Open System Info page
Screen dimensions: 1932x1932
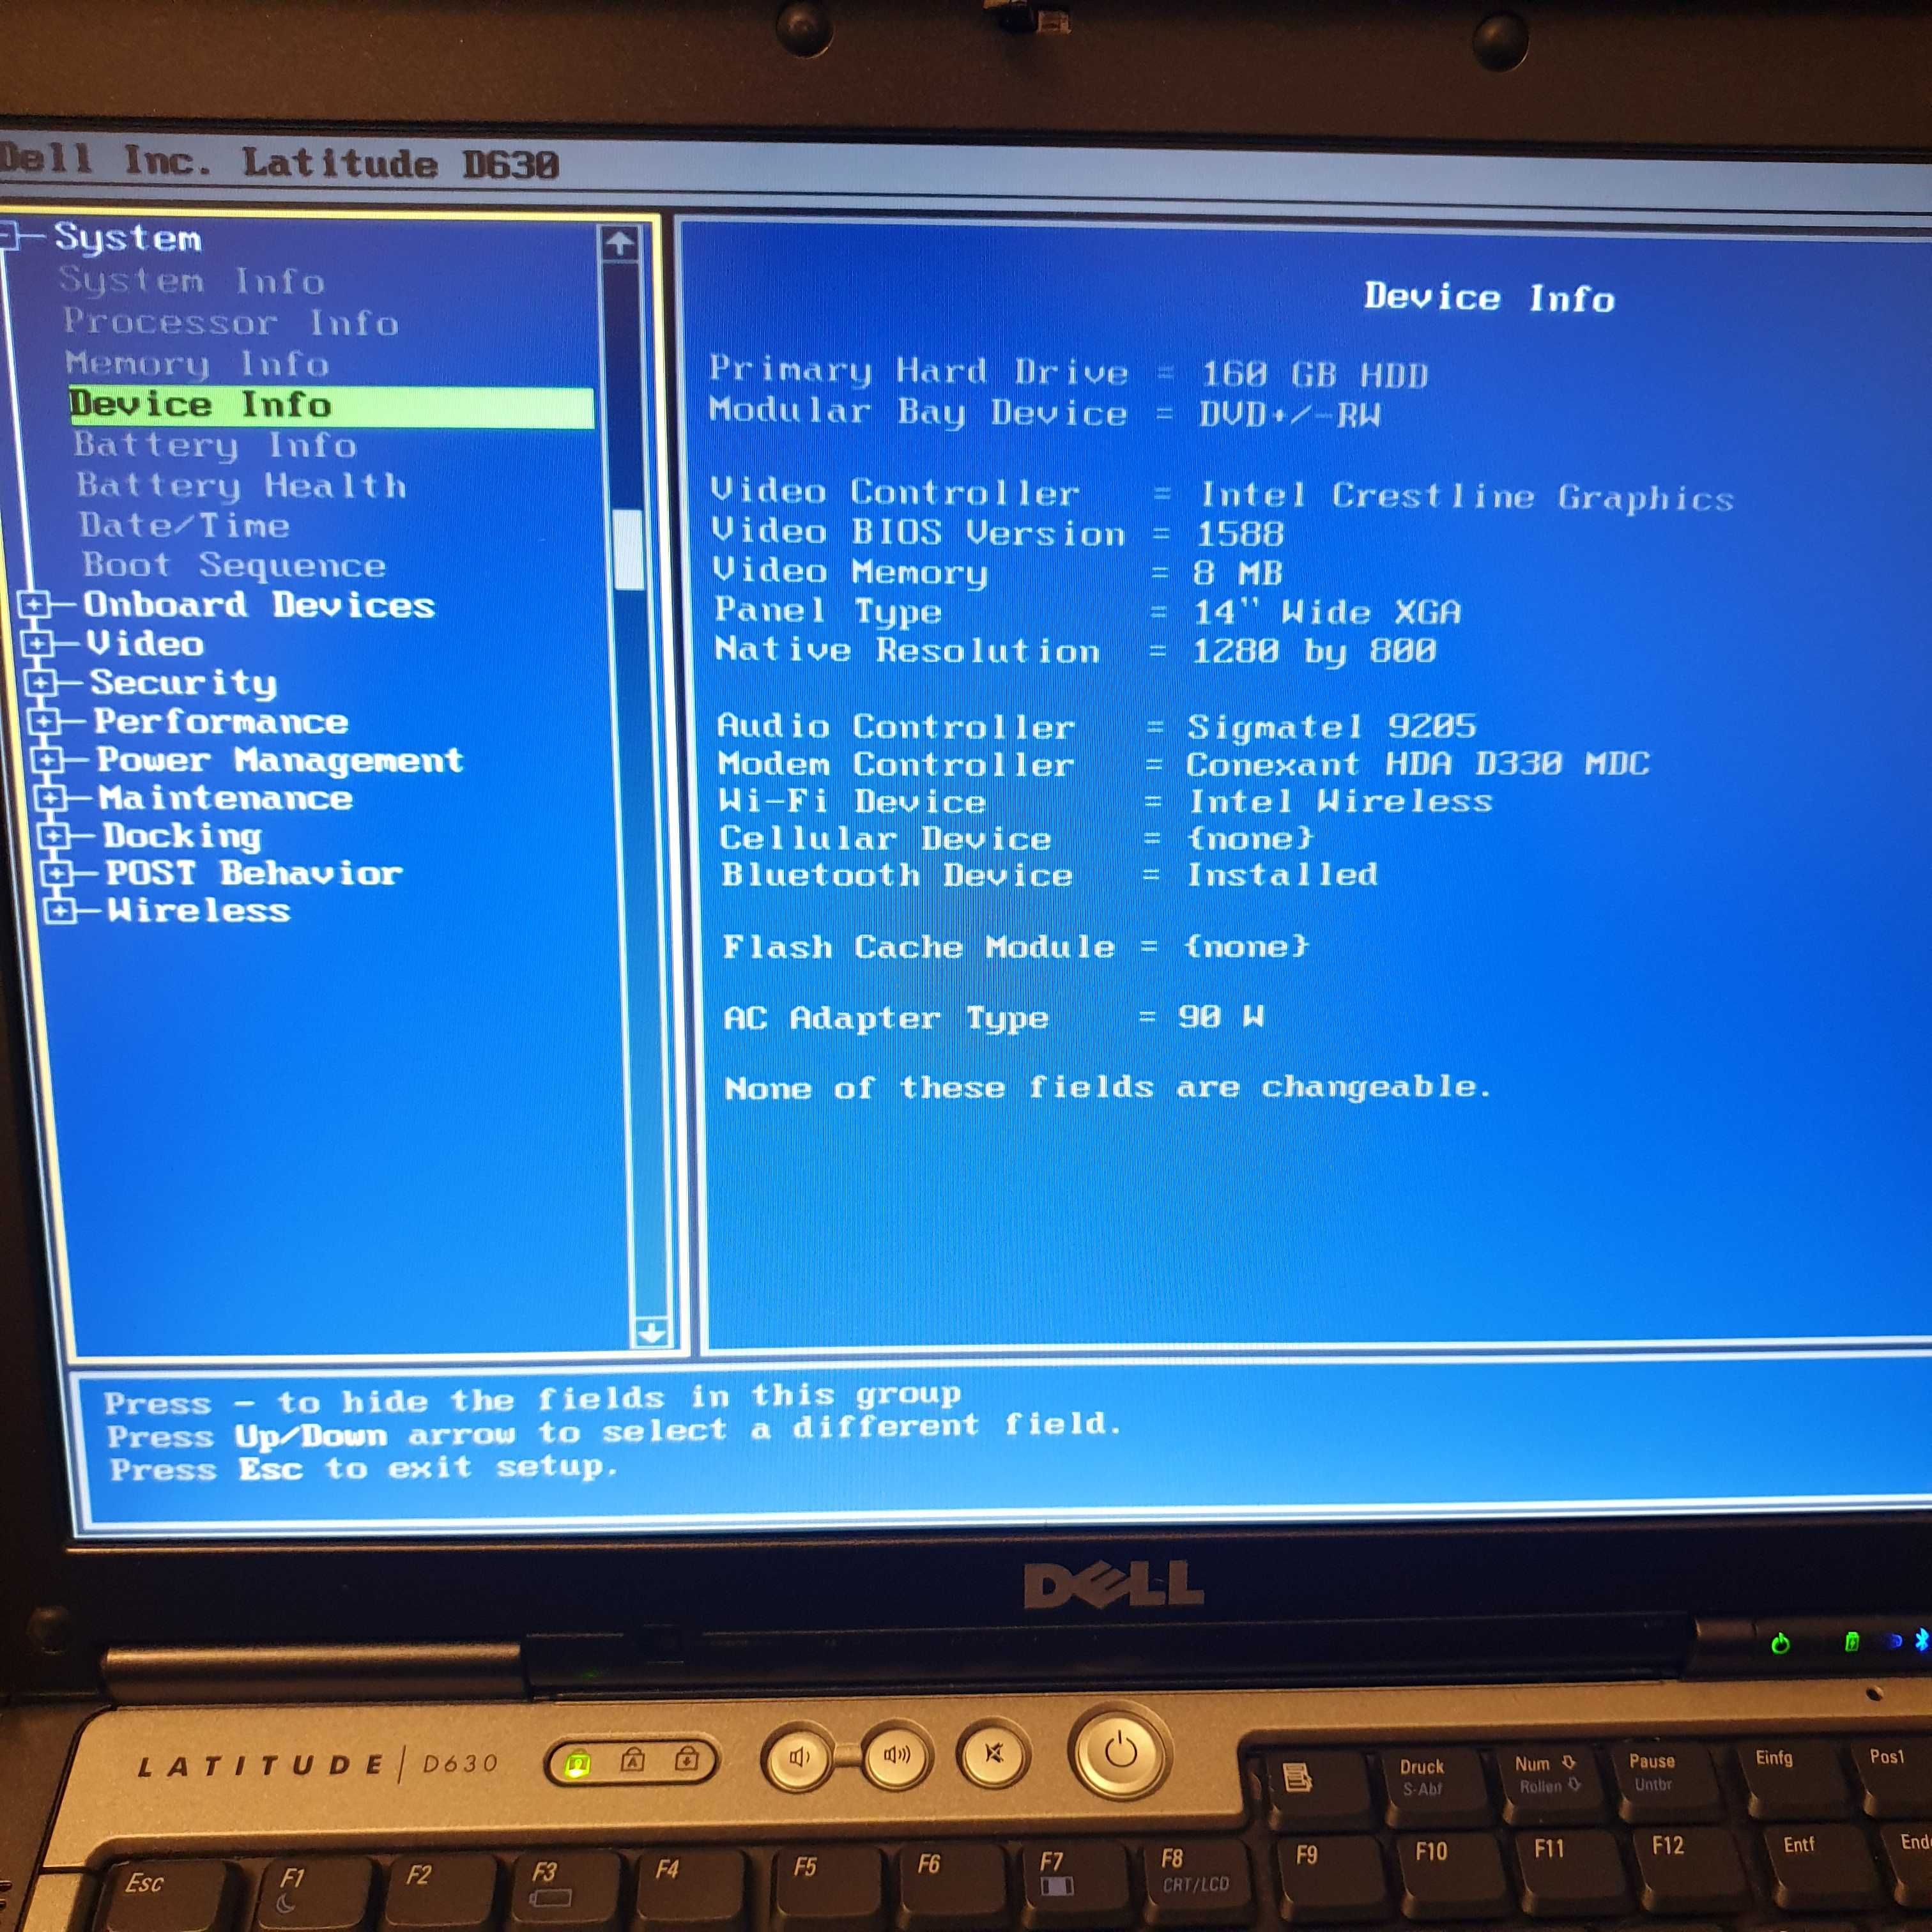coord(192,281)
